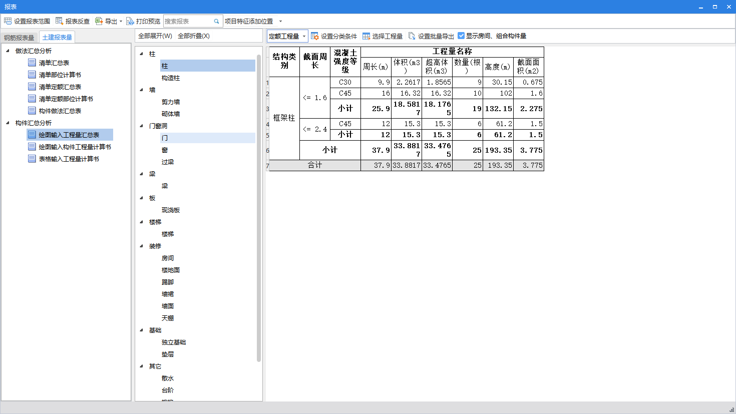Select 房间 in component list
The width and height of the screenshot is (736, 414).
[x=168, y=258]
